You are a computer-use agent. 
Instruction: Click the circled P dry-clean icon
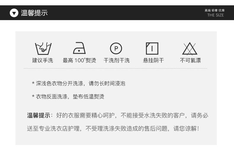[x=116, y=48]
